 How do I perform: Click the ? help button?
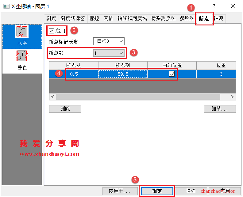pos(214,6)
